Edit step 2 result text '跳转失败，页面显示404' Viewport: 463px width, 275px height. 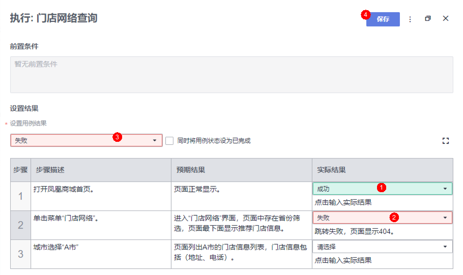[382, 231]
